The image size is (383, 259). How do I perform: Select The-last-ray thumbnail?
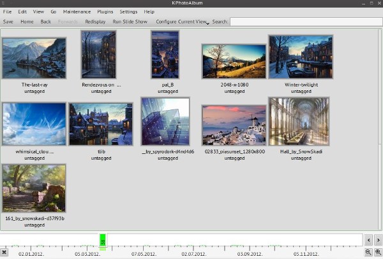click(x=34, y=58)
